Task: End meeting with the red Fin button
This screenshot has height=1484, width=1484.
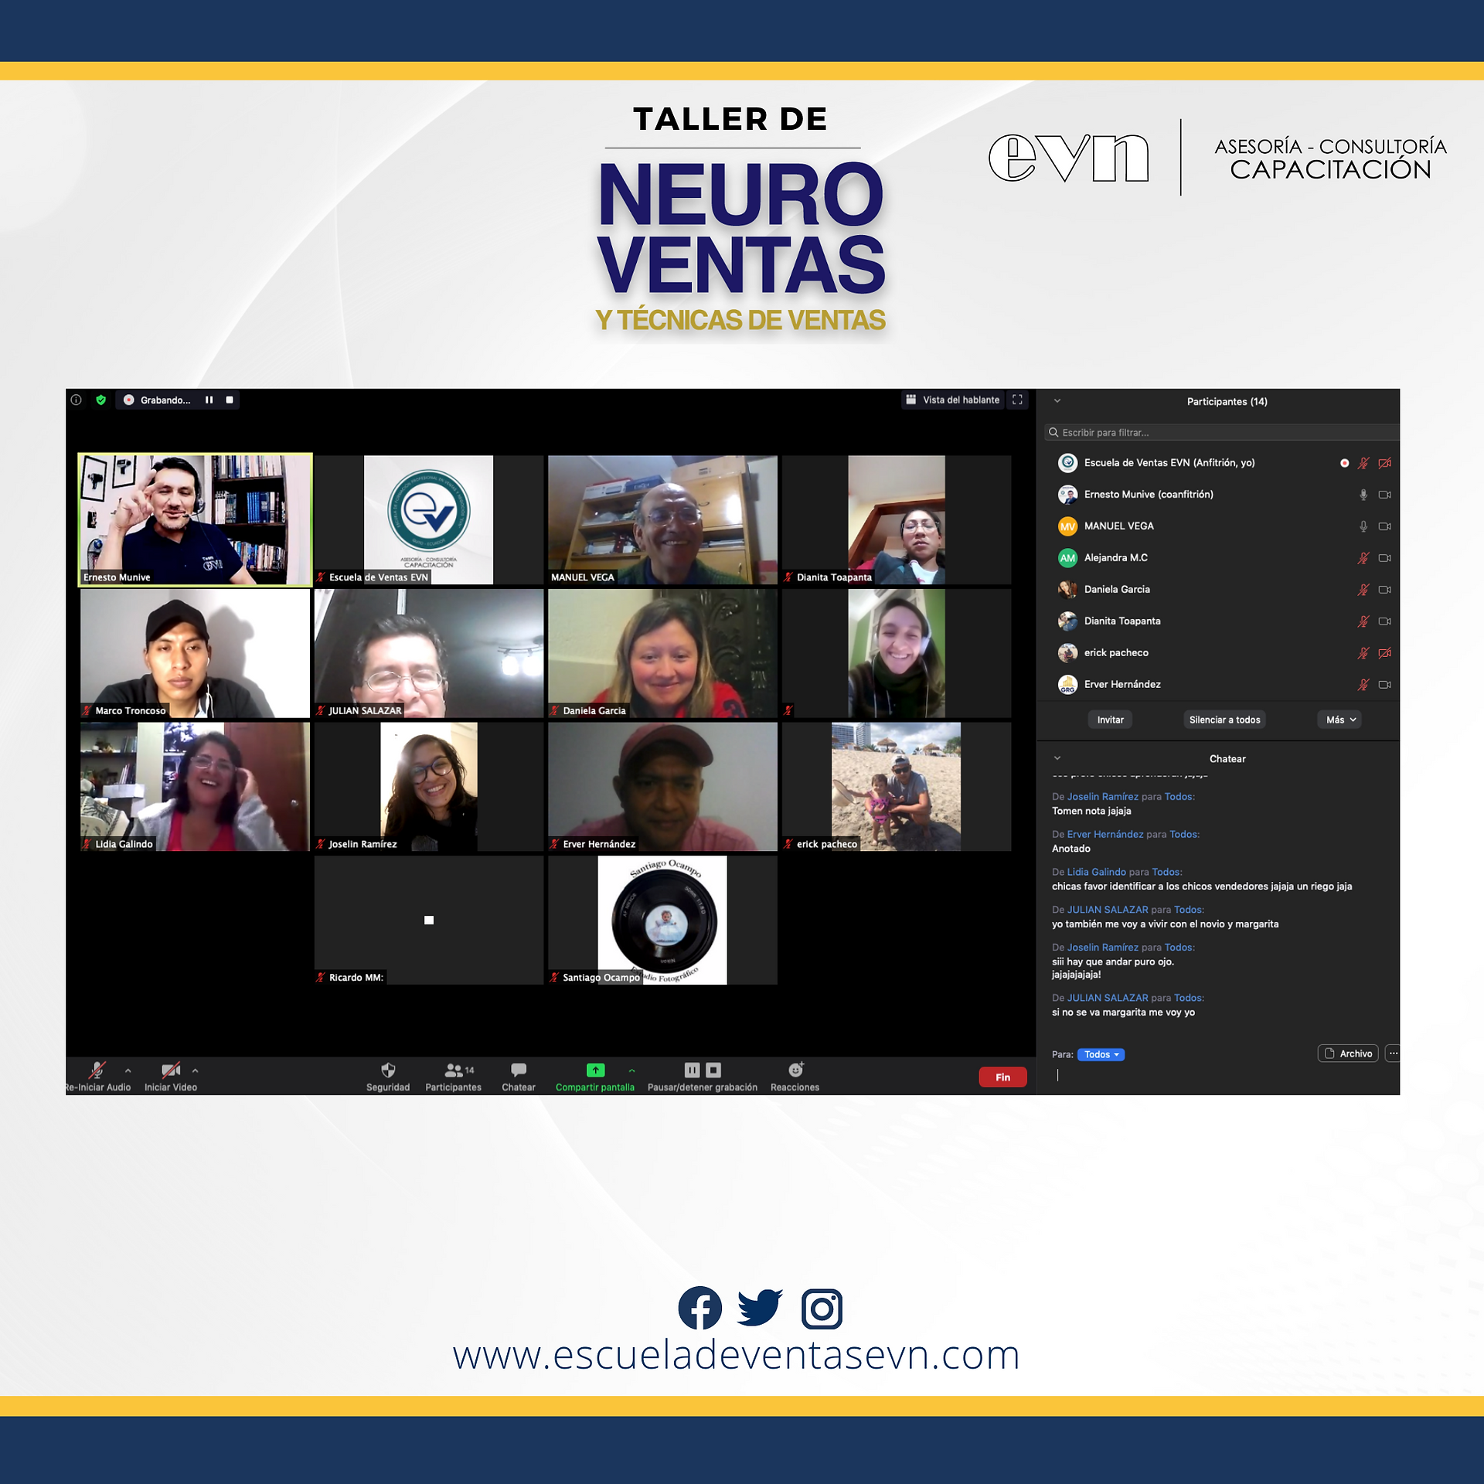Action: point(1002,1077)
